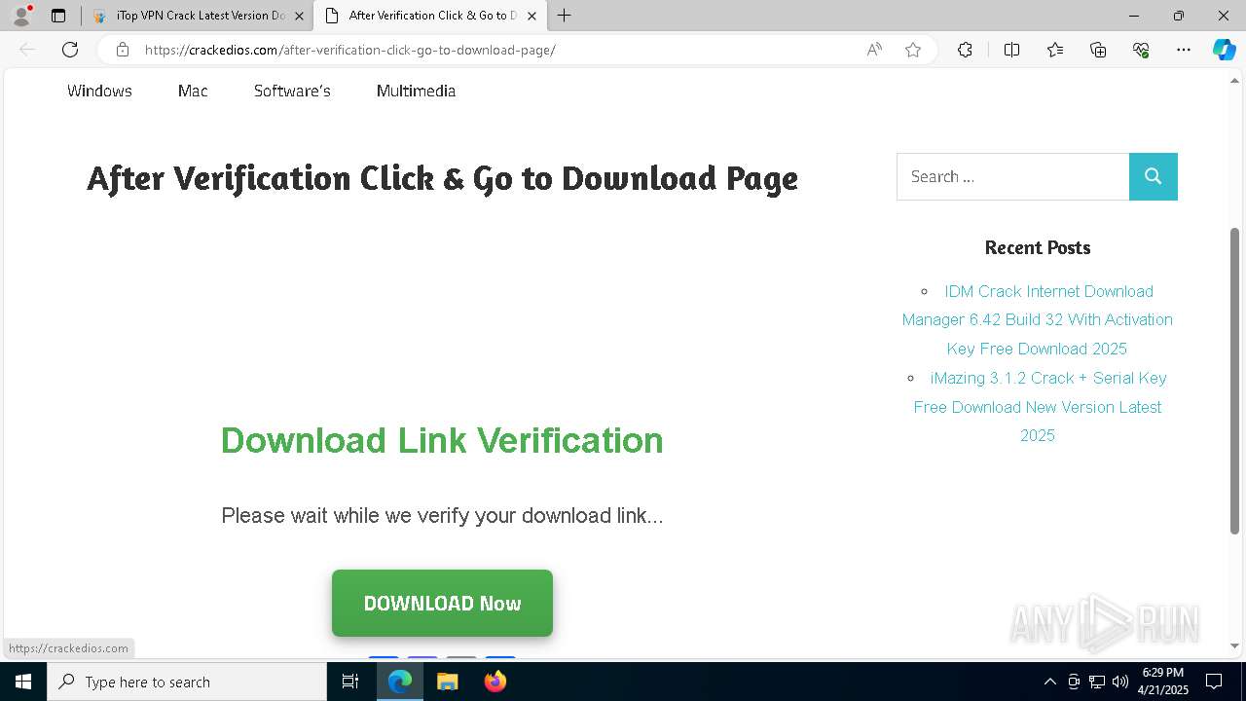
Task: Toggle split screen view
Action: (x=1011, y=50)
